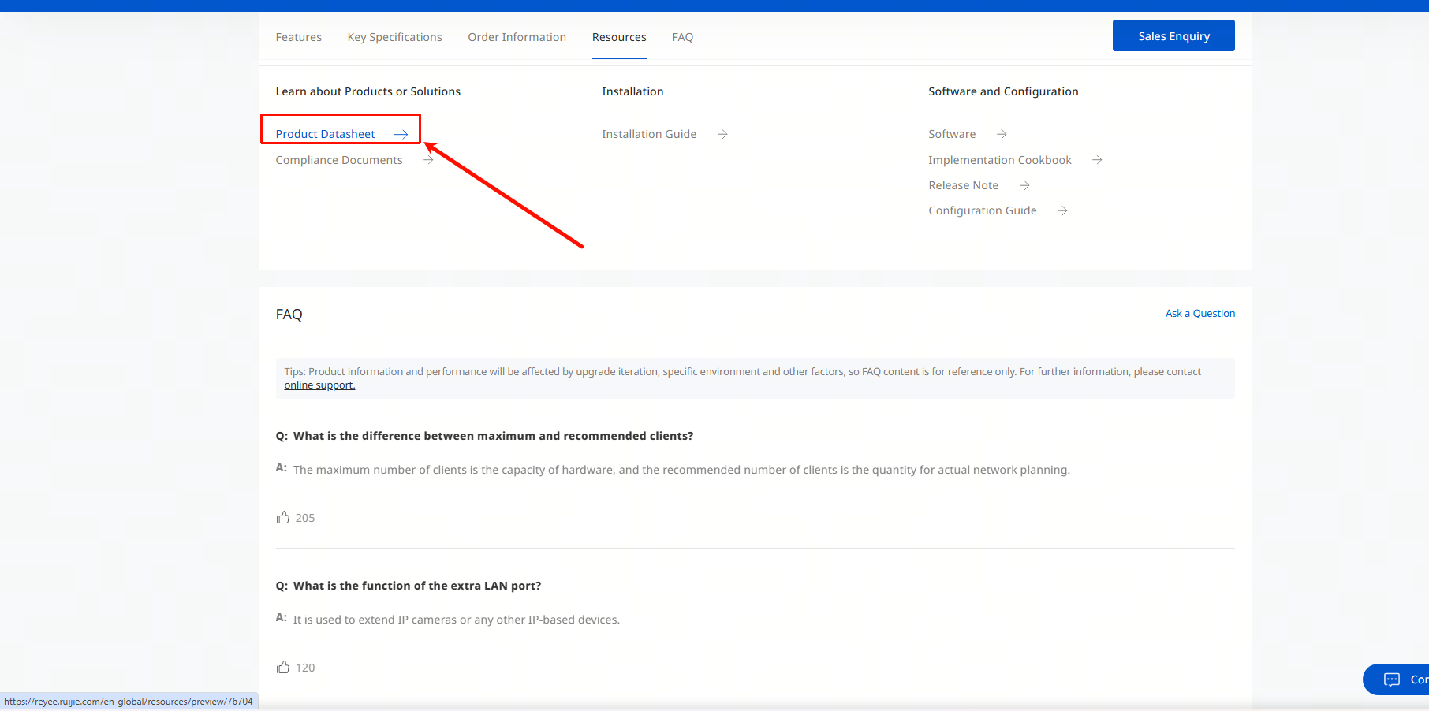The height and width of the screenshot is (711, 1429).
Task: Select the Resources tab
Action: (x=619, y=37)
